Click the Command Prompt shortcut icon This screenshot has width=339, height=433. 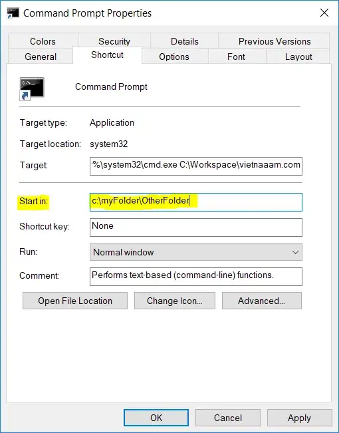(x=32, y=88)
